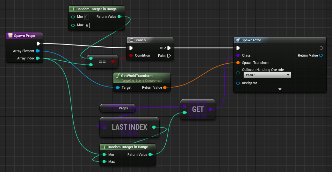Click the GetWorldTransform Target input pin
The height and width of the screenshot is (172, 332).
click(118, 88)
